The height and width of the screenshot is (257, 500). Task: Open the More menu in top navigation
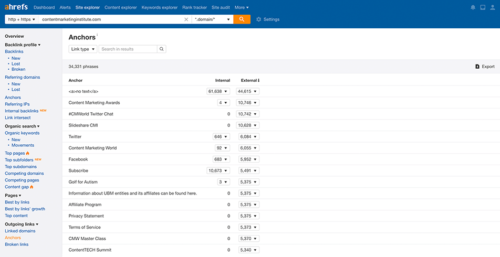click(x=242, y=8)
